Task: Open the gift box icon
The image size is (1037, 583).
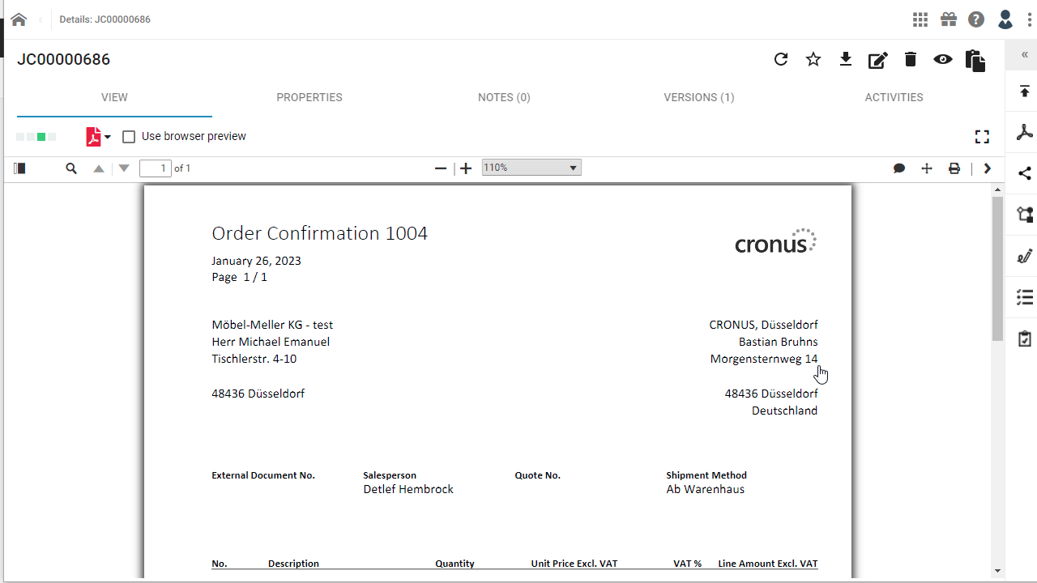Action: click(x=949, y=19)
